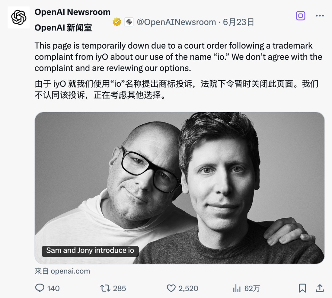Open the 6月23日 post timestamp
Image resolution: width=332 pixels, height=298 pixels.
[x=239, y=22]
